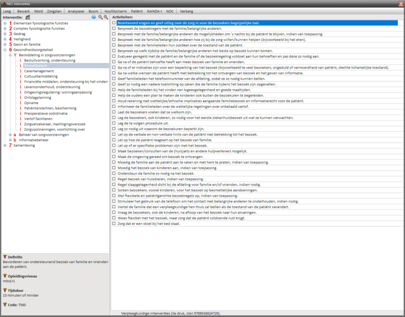This screenshot has height=317, width=405.
Task: Click the zoom out magnifier icon
Action: [100, 17]
